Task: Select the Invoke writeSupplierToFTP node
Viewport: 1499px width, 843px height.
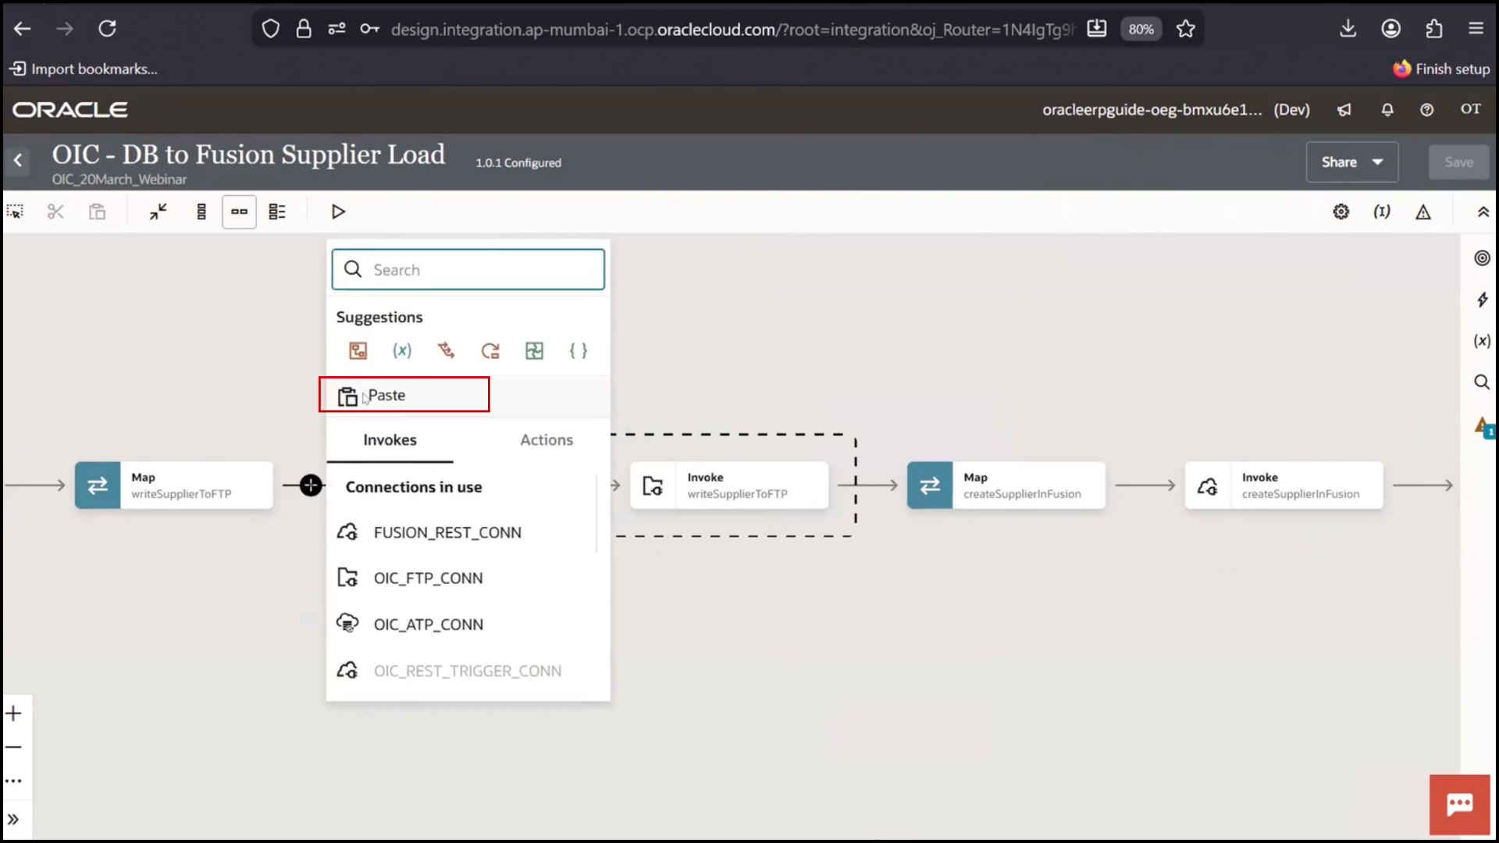Action: (x=729, y=486)
